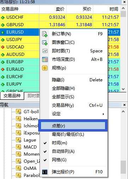The height and width of the screenshot is (179, 128).
Task: Click the popup prices (弹出报价) icon
Action: (x=45, y=172)
